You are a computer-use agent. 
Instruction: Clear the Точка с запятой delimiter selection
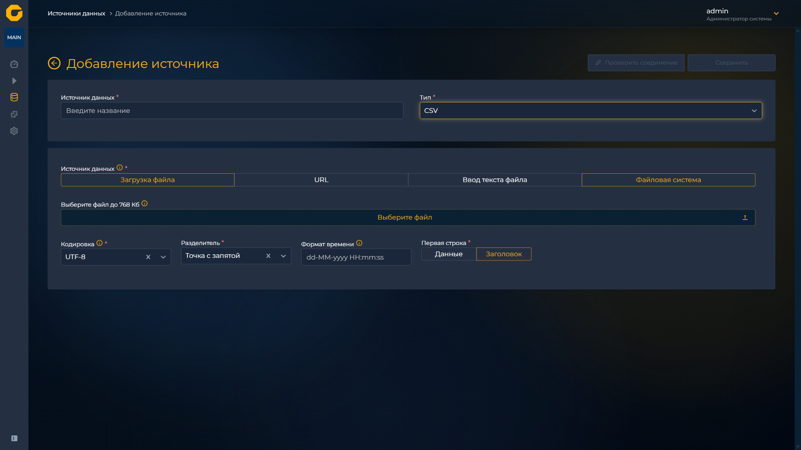tap(268, 256)
